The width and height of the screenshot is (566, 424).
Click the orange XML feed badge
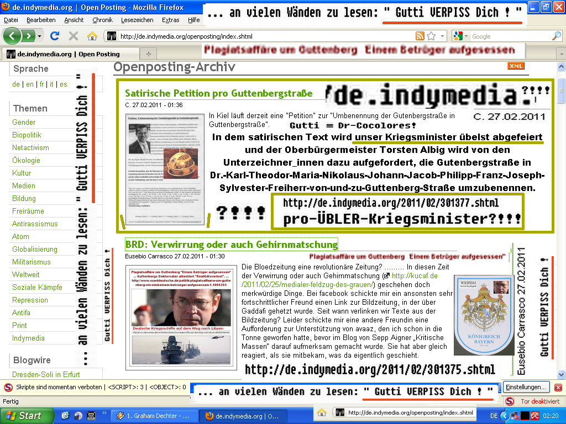[x=515, y=65]
